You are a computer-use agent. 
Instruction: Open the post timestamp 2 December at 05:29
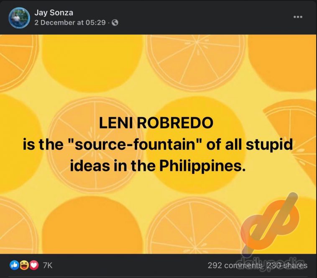[70, 23]
